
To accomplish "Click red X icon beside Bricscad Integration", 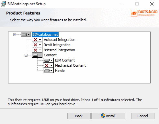I will [35, 50].
